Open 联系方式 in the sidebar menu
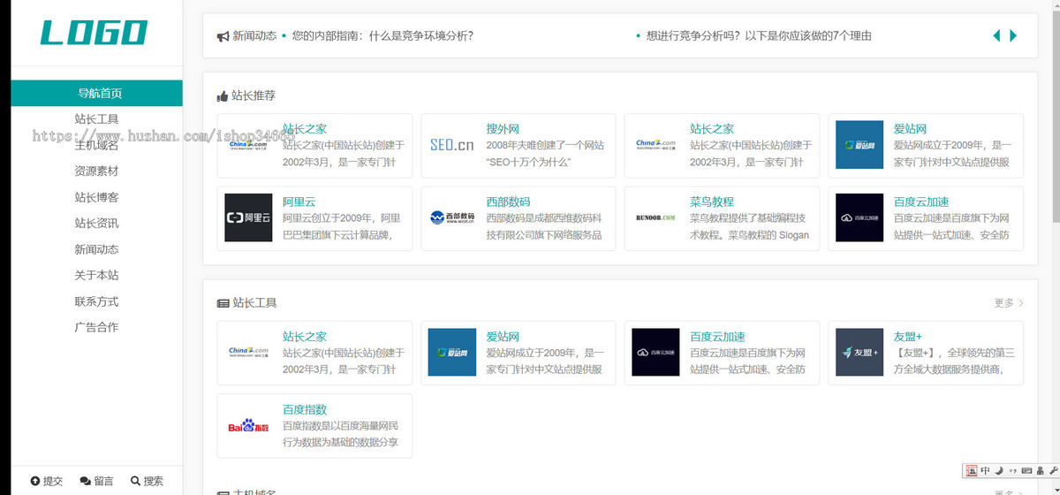The height and width of the screenshot is (495, 1060). [x=96, y=301]
